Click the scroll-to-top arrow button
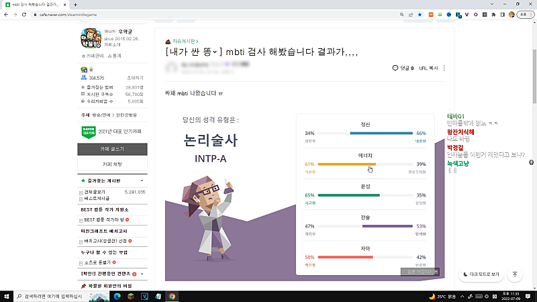Screen dimensions: 537x302 pos(515,274)
